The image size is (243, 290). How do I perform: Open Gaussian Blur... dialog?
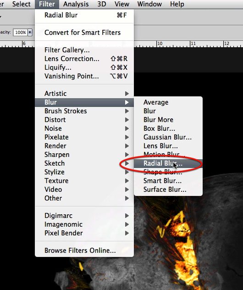168,137
